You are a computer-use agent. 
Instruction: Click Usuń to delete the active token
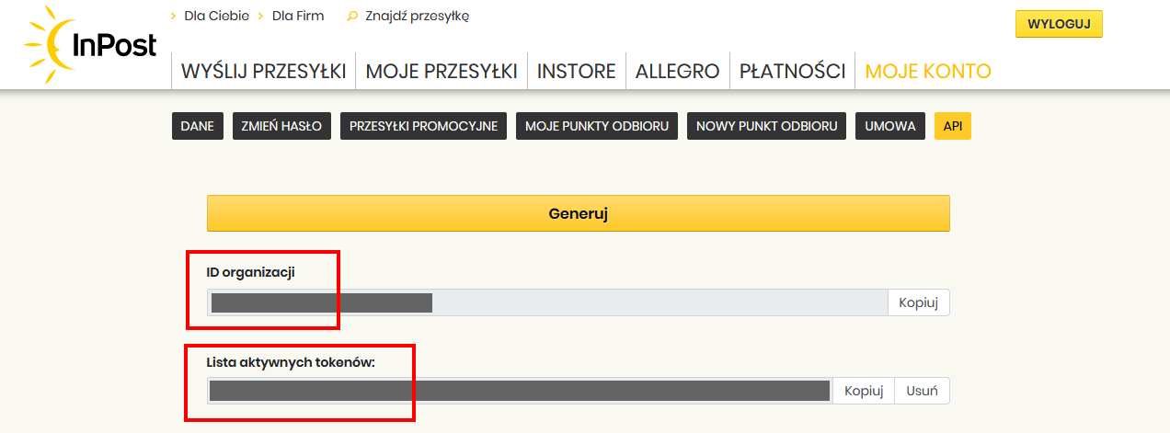pos(922,391)
